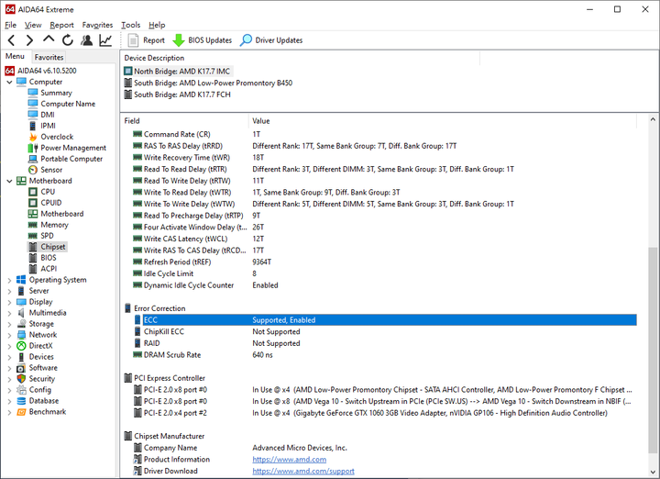Select ACPI in the tree
This screenshot has height=479, width=660.
point(49,269)
